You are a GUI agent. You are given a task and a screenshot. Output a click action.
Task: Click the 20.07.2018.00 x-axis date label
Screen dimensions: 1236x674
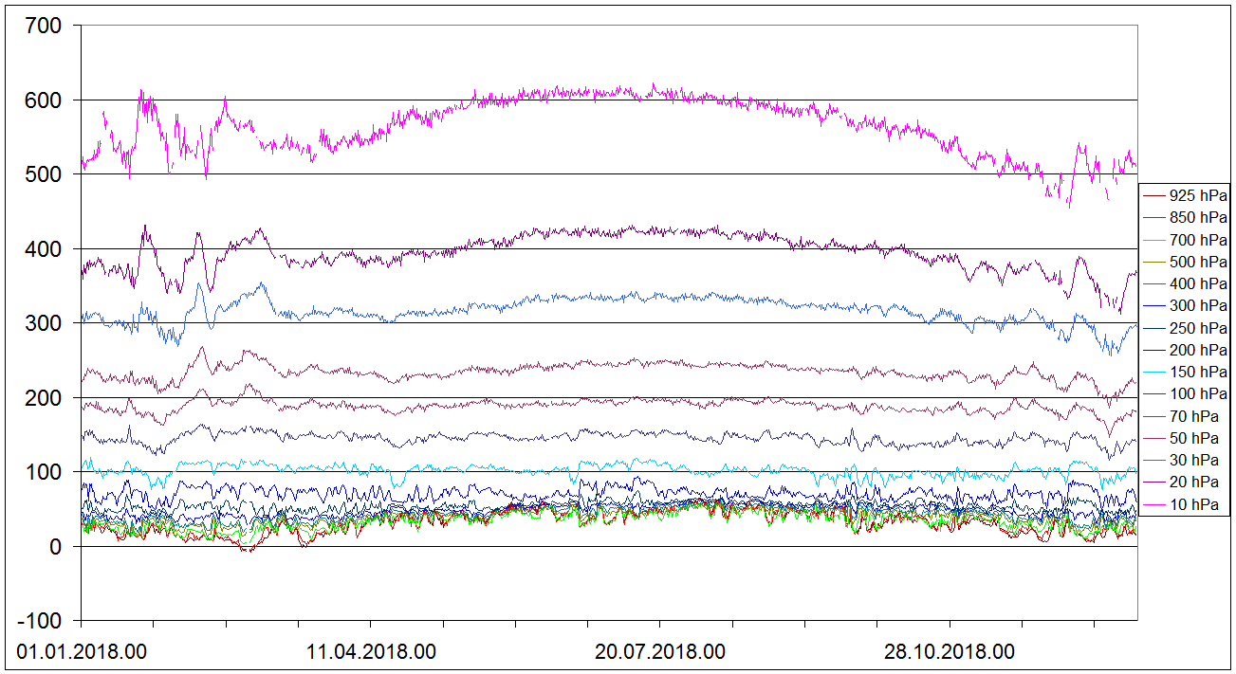660,652
